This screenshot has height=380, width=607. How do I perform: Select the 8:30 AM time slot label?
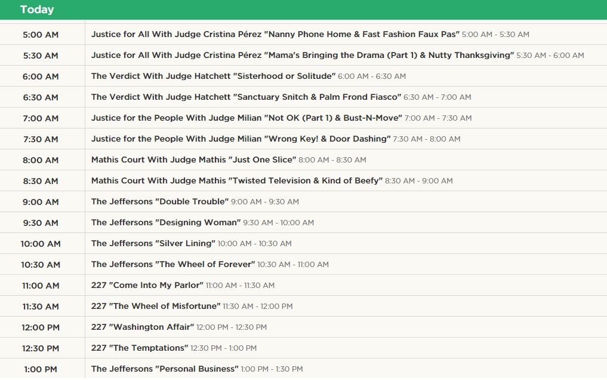click(41, 181)
